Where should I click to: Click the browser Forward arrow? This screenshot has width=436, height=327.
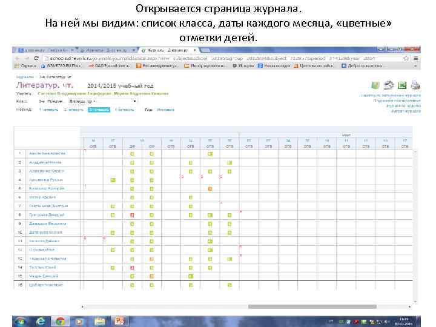pyautogui.click(x=27, y=58)
